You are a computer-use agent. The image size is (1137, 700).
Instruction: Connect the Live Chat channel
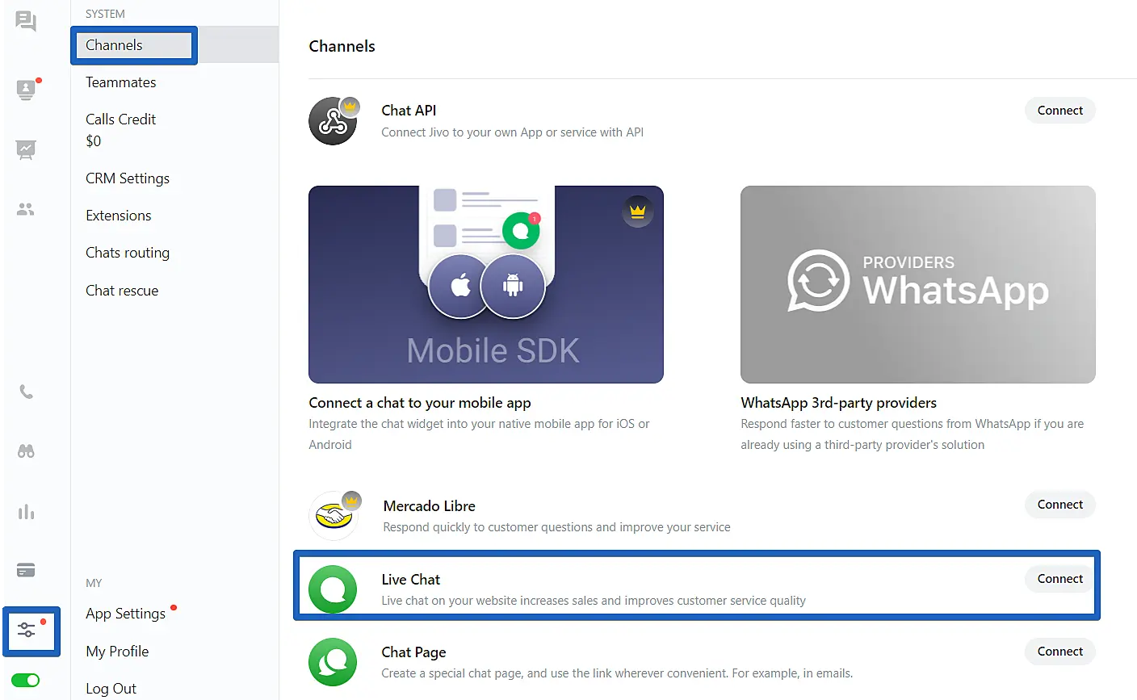(x=1059, y=579)
